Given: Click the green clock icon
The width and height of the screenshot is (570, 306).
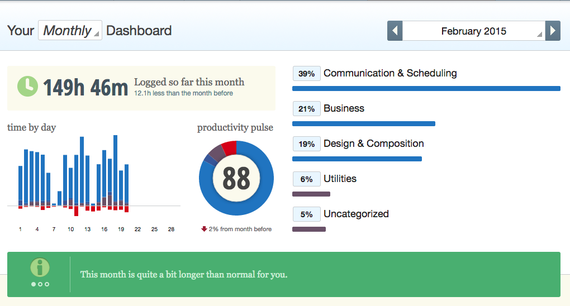Looking at the screenshot, I should [x=27, y=87].
